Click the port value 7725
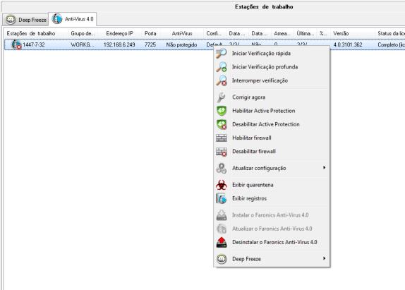Screen dimensions: 405x290 pos(150,44)
